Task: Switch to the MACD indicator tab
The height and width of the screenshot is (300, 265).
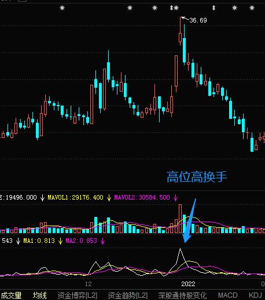Action: coord(228,295)
